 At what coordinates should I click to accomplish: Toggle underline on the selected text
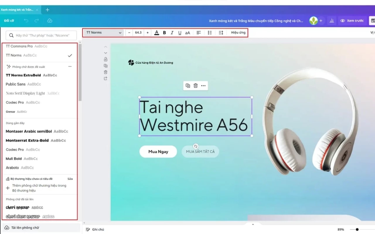[x=180, y=32]
